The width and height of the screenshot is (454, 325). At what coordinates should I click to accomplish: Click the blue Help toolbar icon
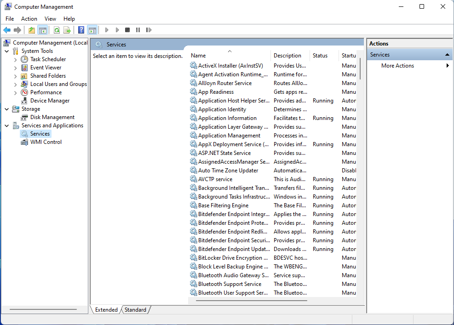coord(81,30)
